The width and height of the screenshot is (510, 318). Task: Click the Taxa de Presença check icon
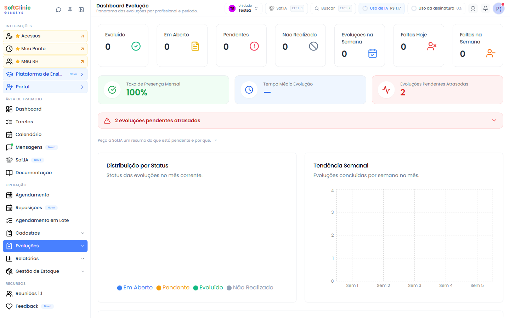(x=112, y=90)
